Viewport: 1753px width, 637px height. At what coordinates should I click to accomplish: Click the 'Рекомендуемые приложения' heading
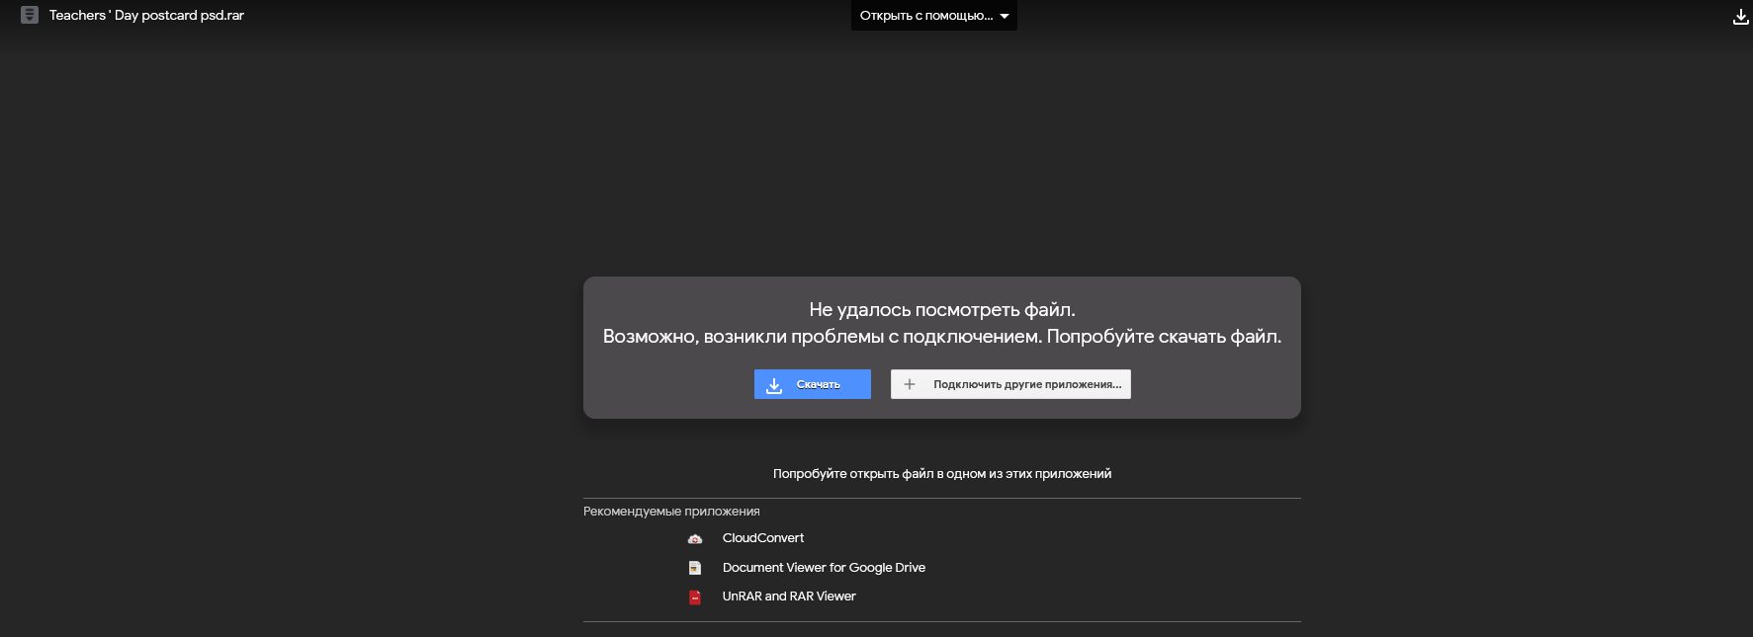pos(671,512)
